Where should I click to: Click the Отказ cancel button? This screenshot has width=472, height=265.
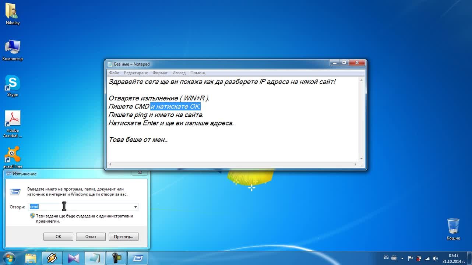click(91, 237)
